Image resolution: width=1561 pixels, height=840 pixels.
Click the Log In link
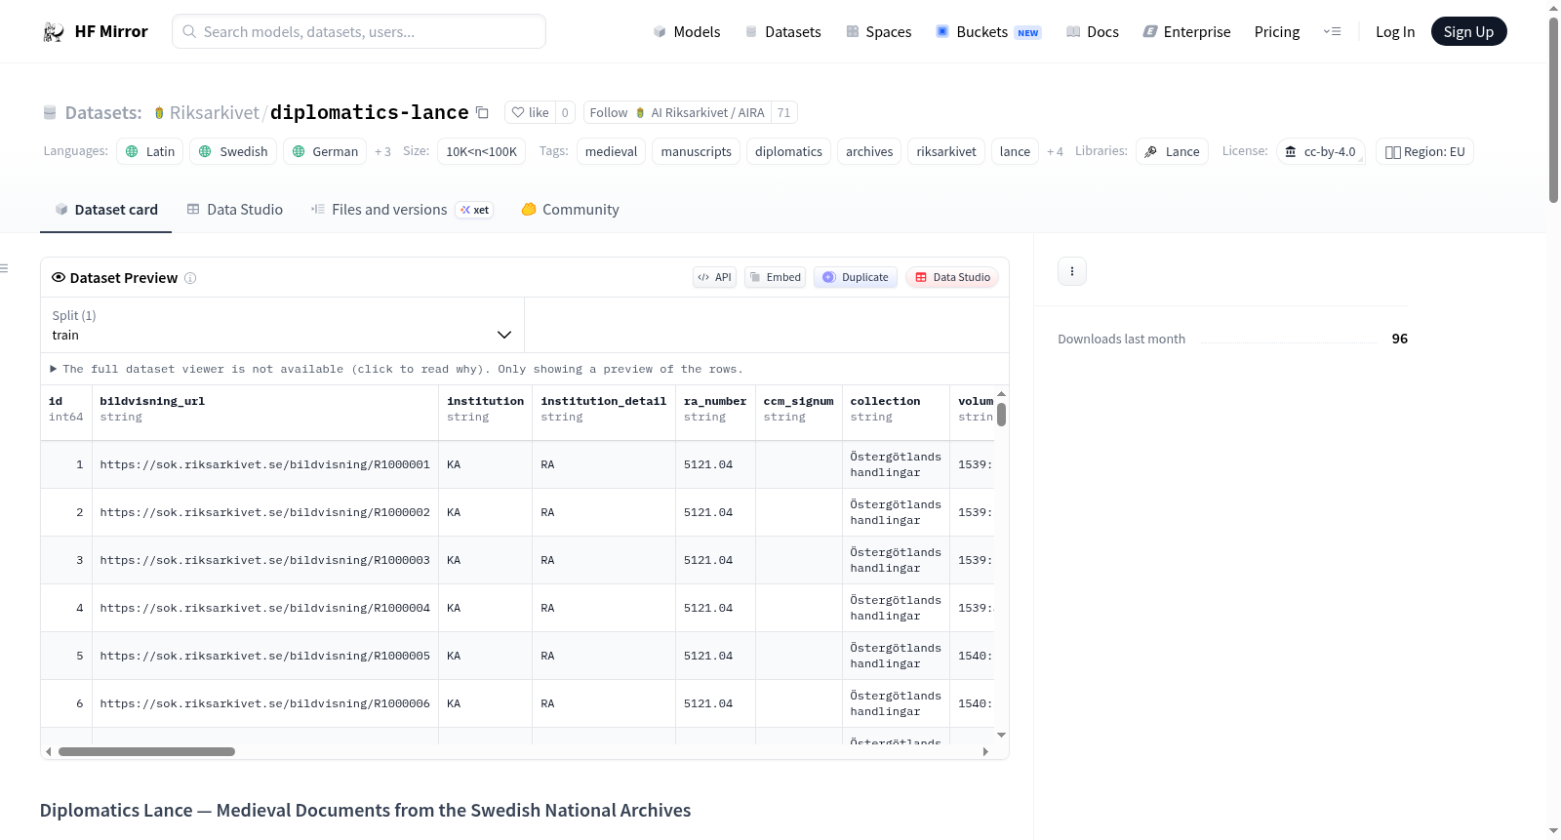pyautogui.click(x=1395, y=32)
